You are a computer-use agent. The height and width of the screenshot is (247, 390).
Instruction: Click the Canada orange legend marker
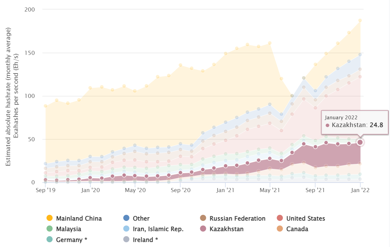(x=280, y=229)
